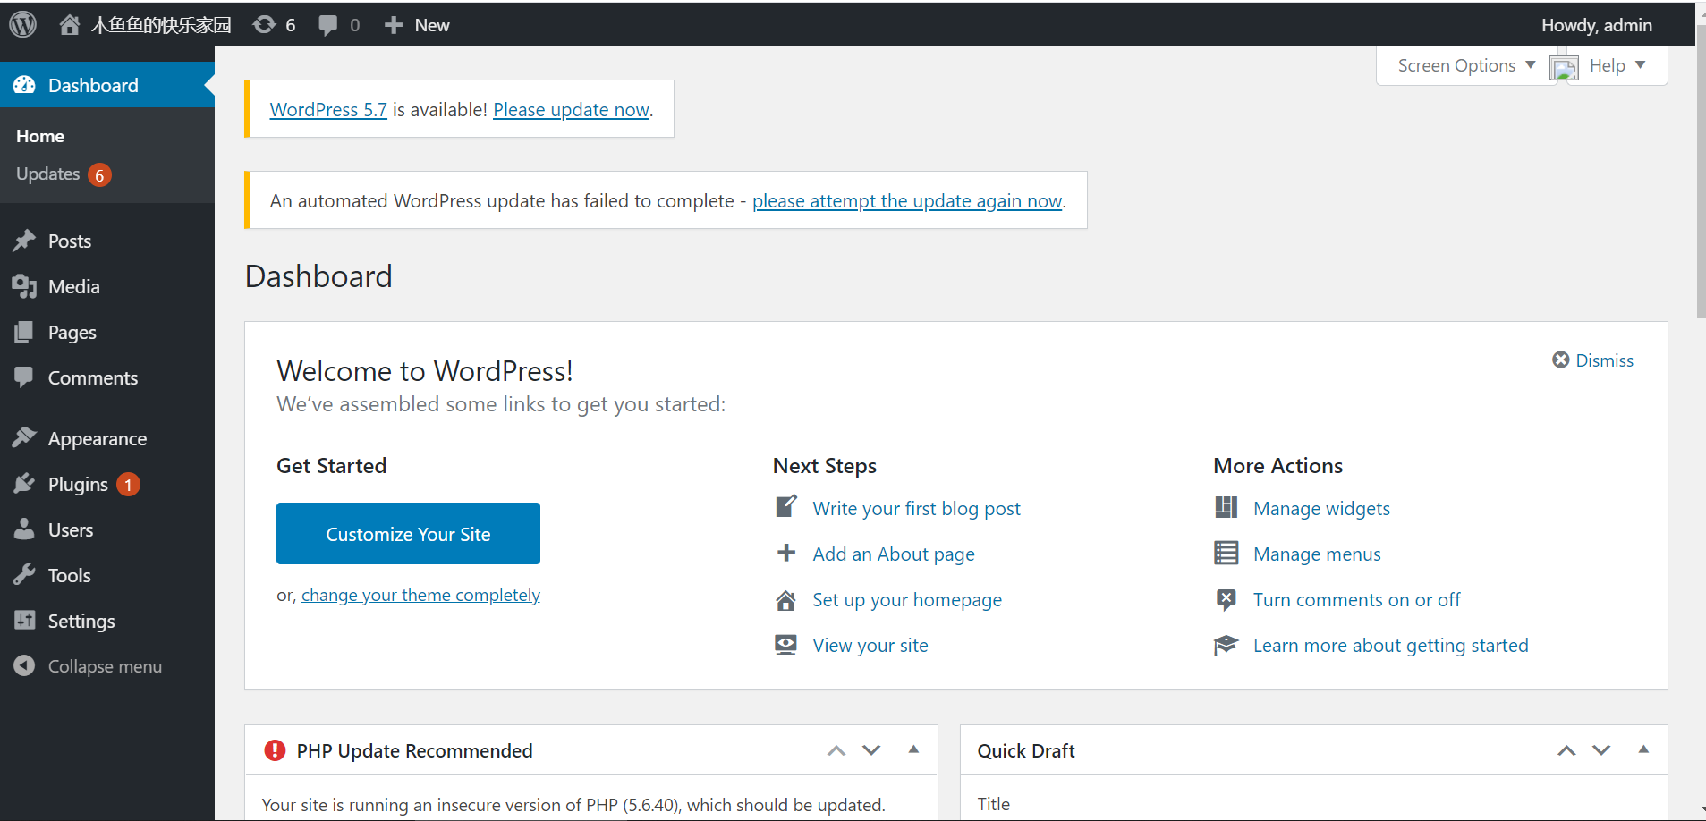The image size is (1706, 821).
Task: Open Media via its camera icon
Action: [25, 286]
